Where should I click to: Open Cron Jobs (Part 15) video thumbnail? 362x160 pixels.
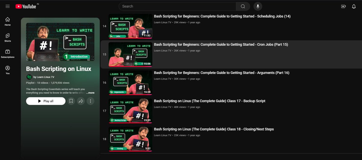tap(130, 54)
